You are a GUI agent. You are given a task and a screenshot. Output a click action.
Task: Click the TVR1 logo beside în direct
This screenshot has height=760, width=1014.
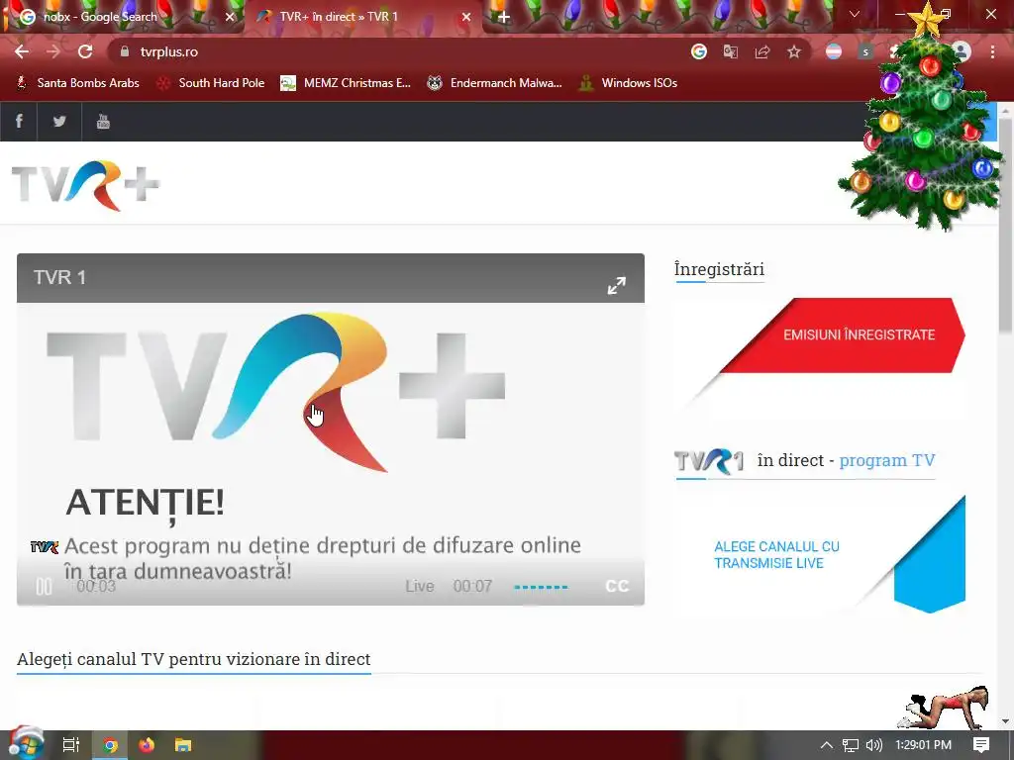[709, 461]
